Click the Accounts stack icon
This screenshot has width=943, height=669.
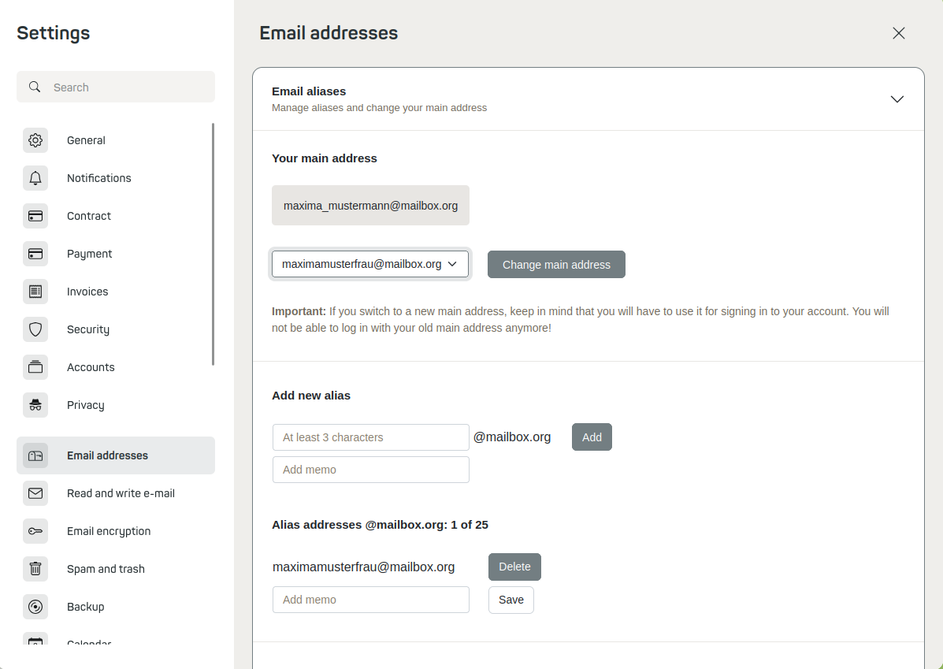click(x=35, y=367)
